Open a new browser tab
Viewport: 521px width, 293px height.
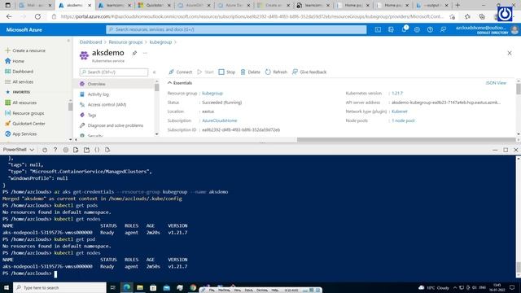(458, 5)
